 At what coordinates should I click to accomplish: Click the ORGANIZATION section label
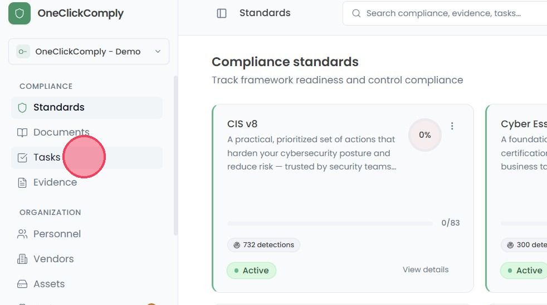50,212
